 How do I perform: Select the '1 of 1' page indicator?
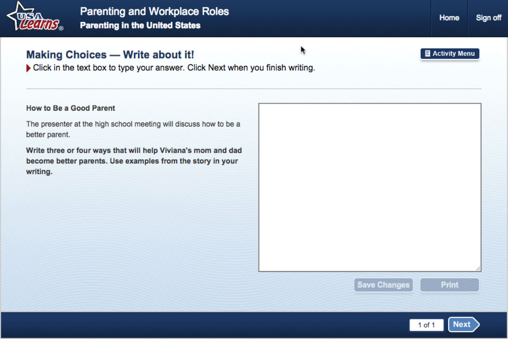point(426,325)
